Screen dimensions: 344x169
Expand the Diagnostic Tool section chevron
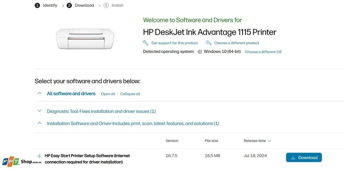pyautogui.click(x=39, y=111)
